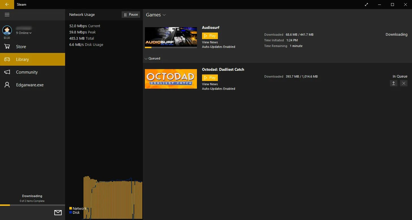Image resolution: width=412 pixels, height=220 pixels.
Task: Click the user avatar picture
Action: tap(7, 30)
